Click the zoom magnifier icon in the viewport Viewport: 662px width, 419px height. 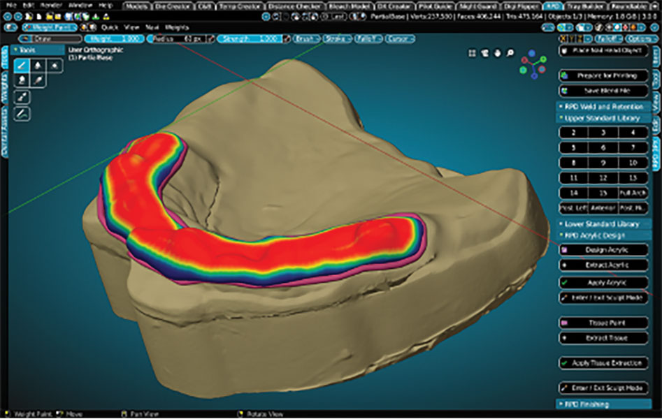coord(510,52)
